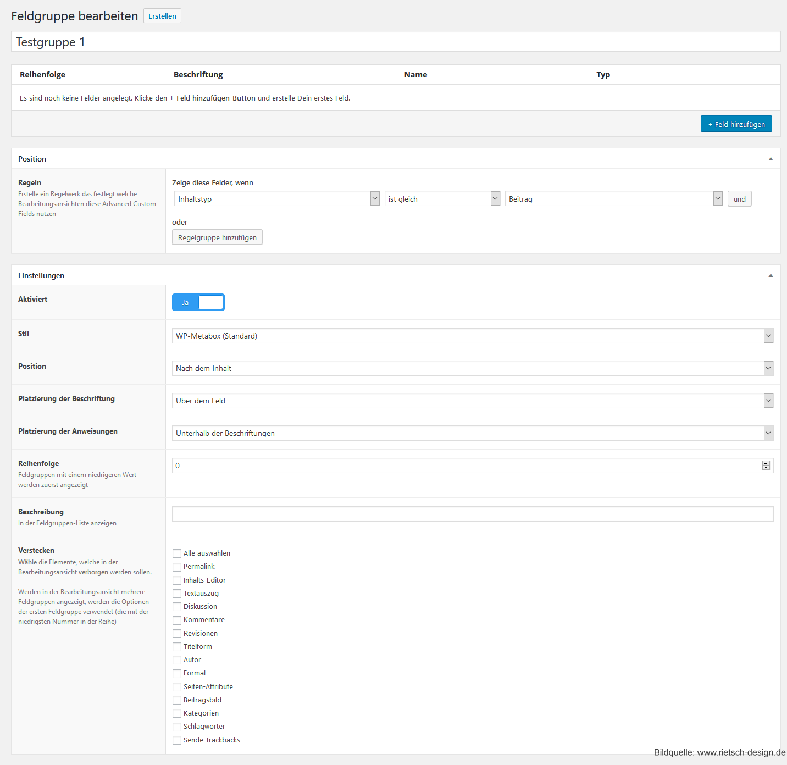Check the Textauszug checkbox

[x=177, y=594]
